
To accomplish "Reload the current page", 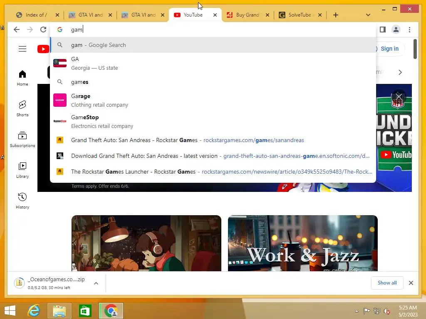I will coord(43,29).
